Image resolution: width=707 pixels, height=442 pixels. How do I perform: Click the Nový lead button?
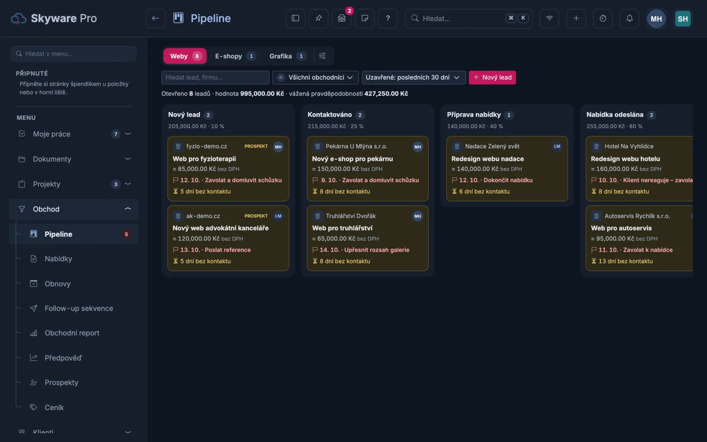(492, 77)
